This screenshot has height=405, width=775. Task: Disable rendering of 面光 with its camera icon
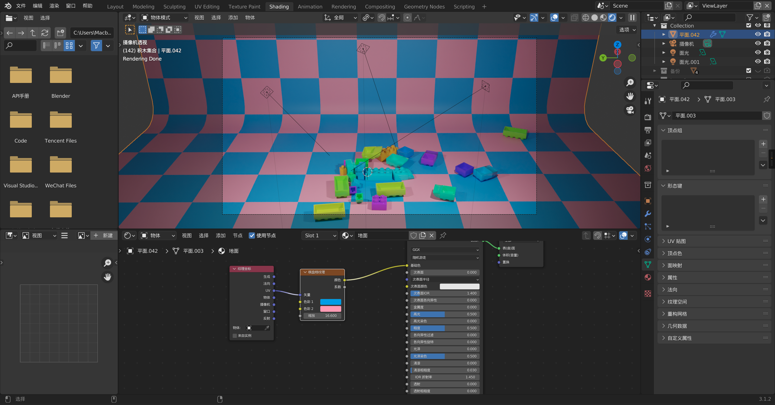(767, 52)
